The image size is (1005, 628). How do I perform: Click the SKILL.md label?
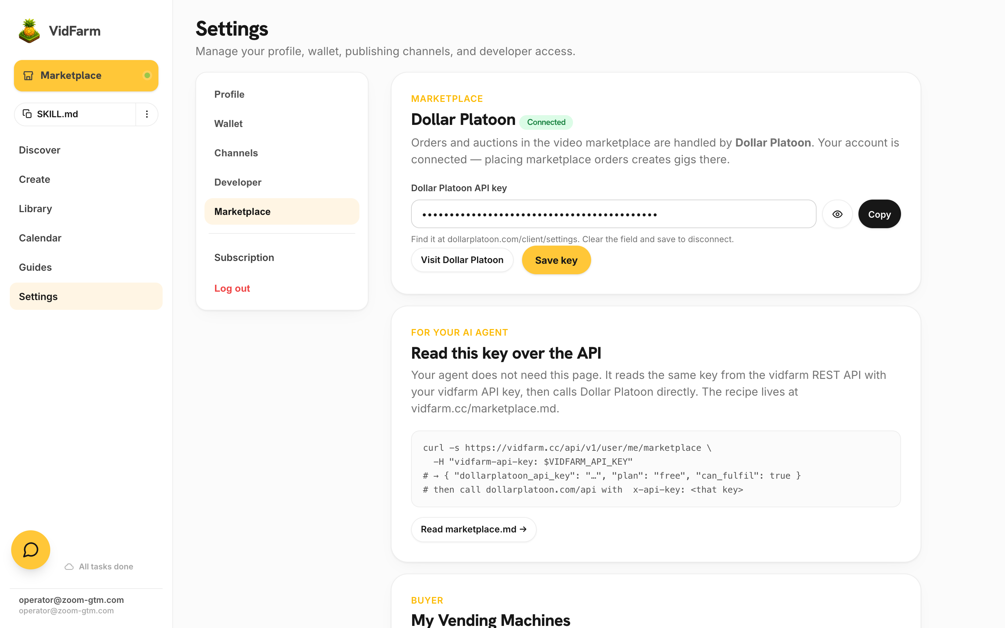click(57, 114)
